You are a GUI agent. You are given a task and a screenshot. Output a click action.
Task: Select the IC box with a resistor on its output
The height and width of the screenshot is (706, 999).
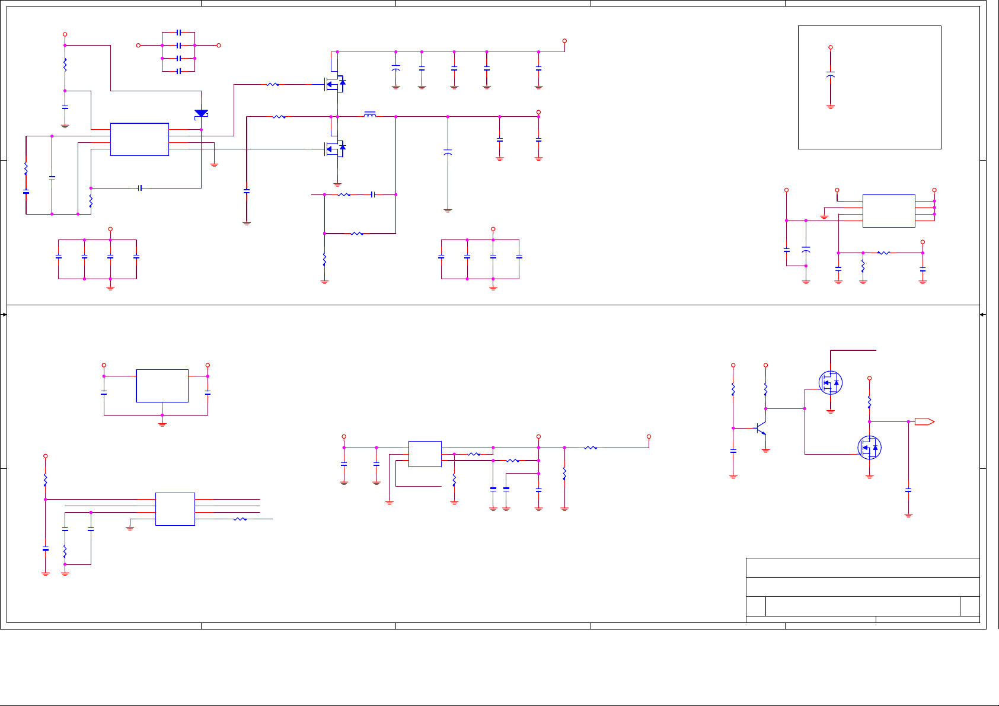coord(175,509)
